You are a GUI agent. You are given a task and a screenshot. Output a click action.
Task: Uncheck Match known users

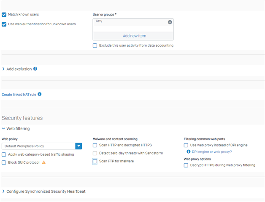pyautogui.click(x=4, y=15)
